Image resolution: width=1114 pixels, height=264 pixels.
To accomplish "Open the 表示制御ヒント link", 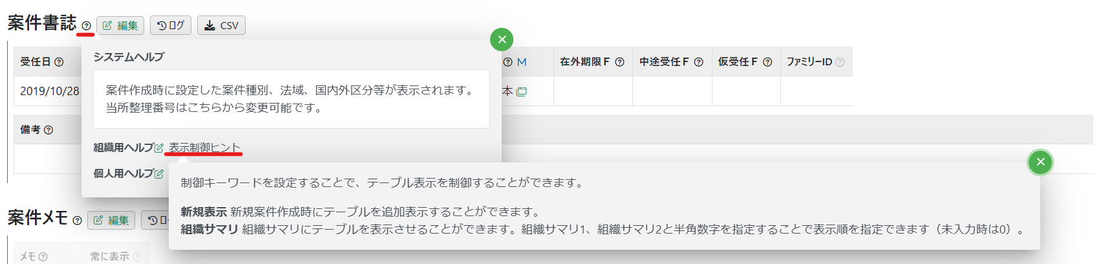I will point(205,148).
